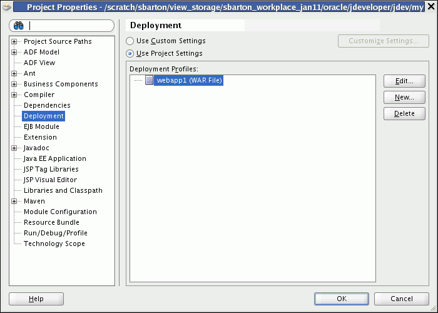Click the Edit... deployment profile button
This screenshot has height=313, width=438.
(x=404, y=81)
